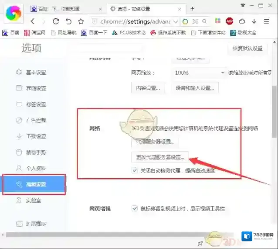Toggle 鼠标停留到视频上时 checkbox
Screen dimensions: 278x249
(x=135, y=208)
